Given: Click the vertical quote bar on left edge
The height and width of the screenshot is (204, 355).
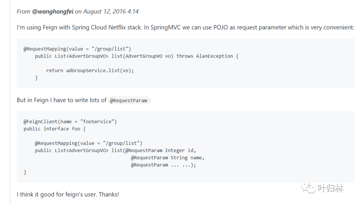Looking at the screenshot, I should tap(10, 102).
